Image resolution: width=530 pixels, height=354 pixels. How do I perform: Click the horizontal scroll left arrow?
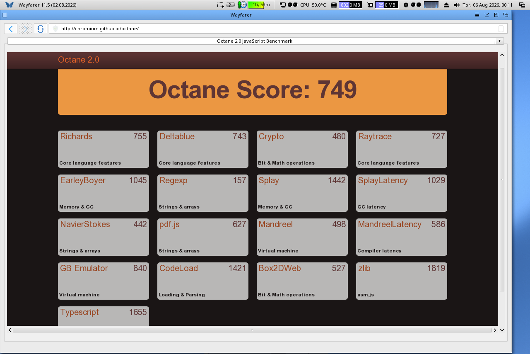coord(10,330)
